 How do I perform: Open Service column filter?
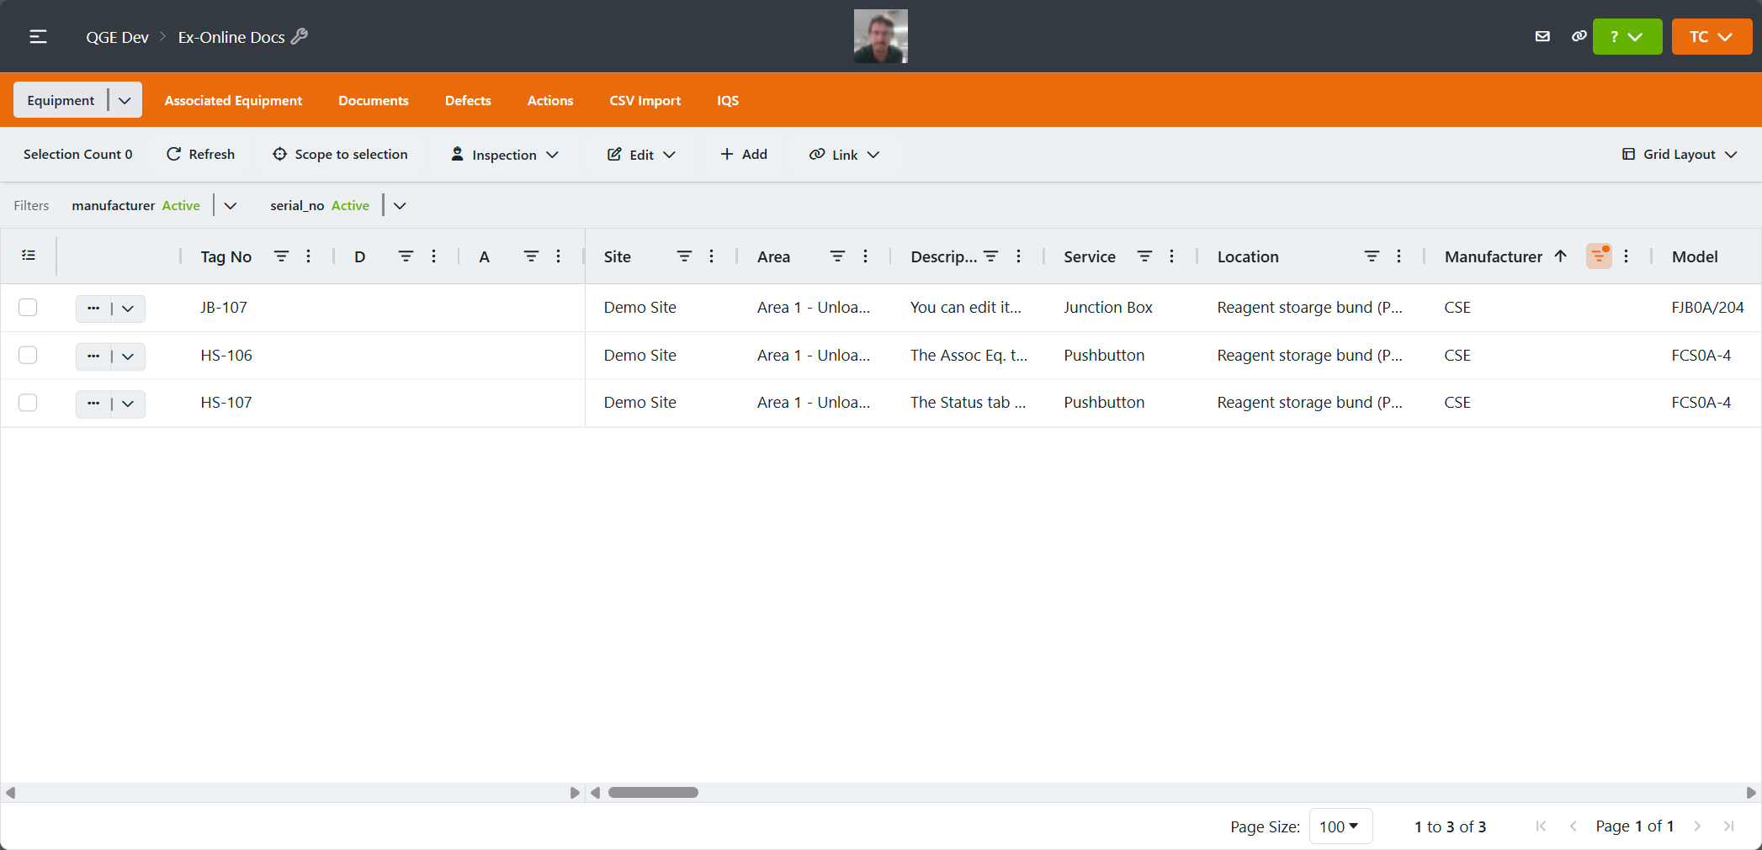[1145, 256]
